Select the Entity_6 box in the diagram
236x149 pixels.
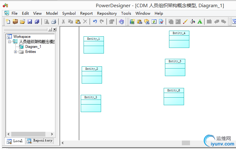tap(174, 96)
